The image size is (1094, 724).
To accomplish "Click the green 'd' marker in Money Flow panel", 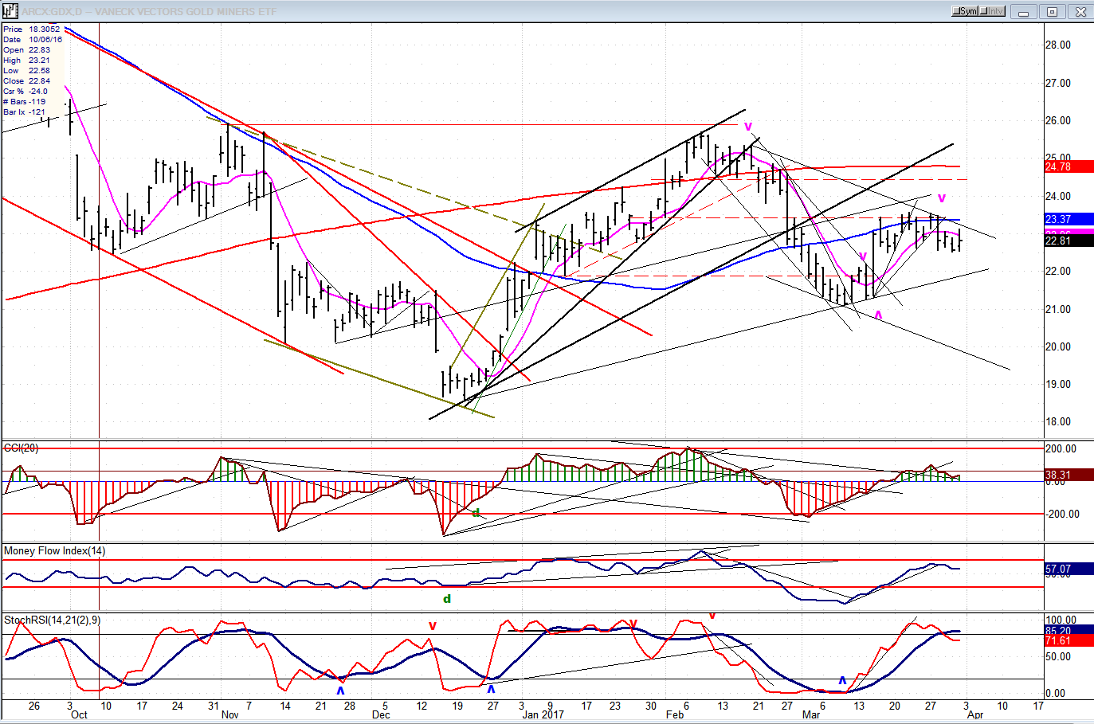I will pos(447,599).
